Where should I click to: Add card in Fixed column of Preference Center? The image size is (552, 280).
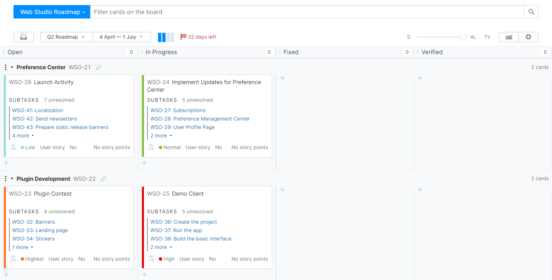(x=282, y=78)
